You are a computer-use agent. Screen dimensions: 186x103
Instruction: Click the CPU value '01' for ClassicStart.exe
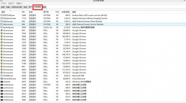point(57,79)
